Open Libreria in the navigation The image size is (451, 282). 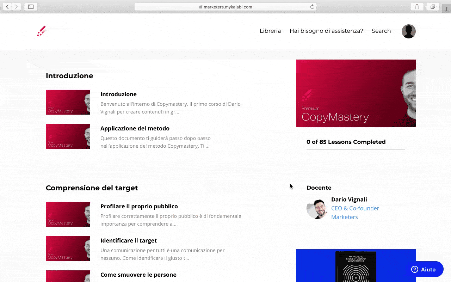click(270, 31)
